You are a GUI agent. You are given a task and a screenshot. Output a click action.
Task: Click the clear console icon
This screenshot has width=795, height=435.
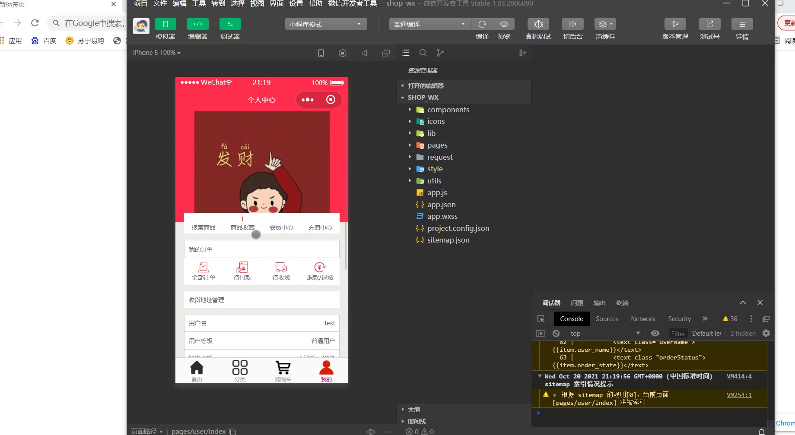(556, 334)
